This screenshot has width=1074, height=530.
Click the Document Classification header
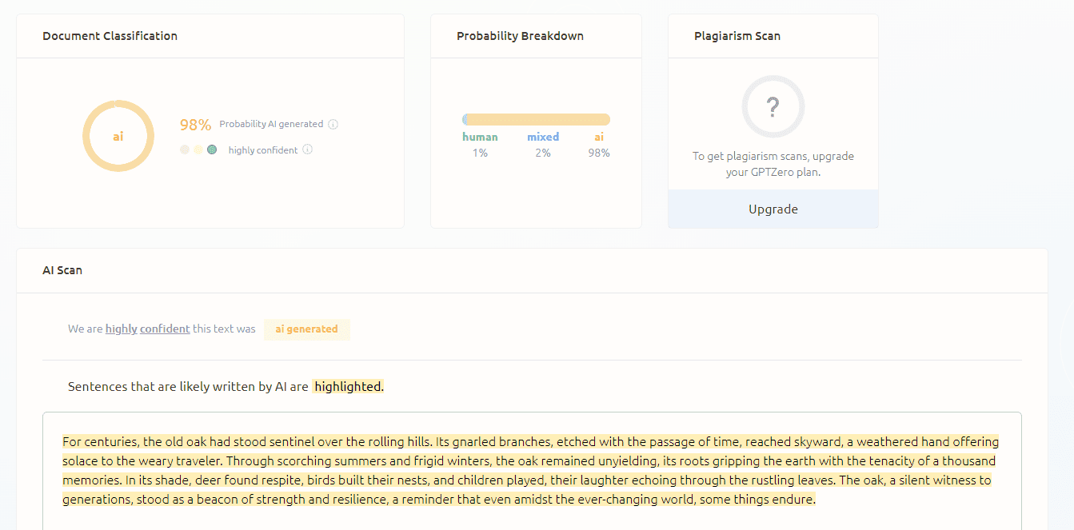[110, 36]
